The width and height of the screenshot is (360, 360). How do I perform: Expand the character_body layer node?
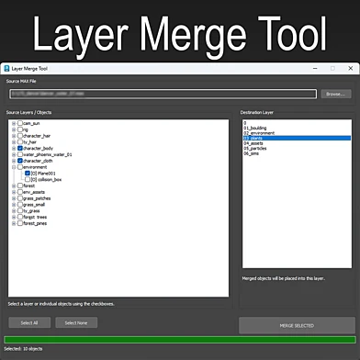point(14,149)
